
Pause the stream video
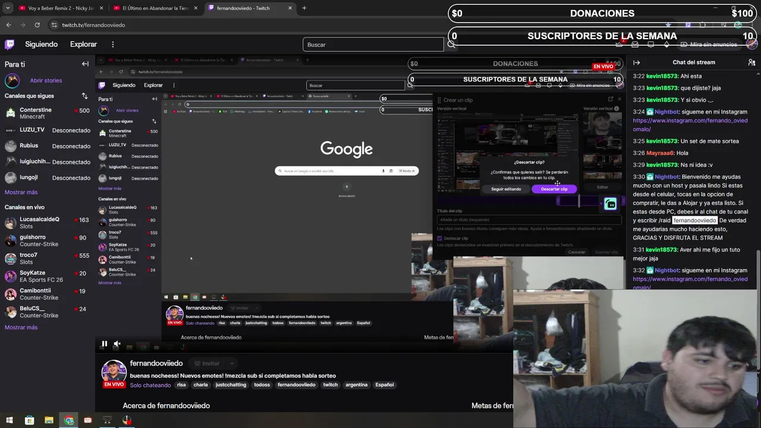[104, 344]
